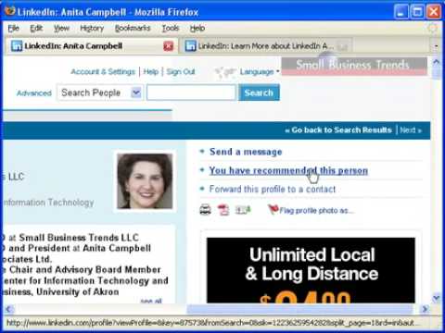This screenshot has width=445, height=333.
Task: Open the Edit menu
Action: 36,29
